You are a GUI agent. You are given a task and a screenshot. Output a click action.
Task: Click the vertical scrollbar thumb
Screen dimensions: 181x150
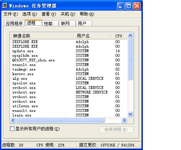(x=130, y=59)
